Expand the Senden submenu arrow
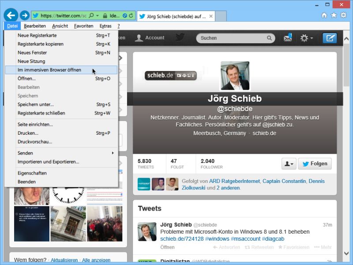The width and height of the screenshot is (353, 265). pos(113,153)
